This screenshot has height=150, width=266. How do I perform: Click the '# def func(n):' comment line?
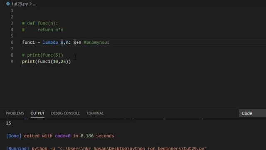(x=40, y=23)
